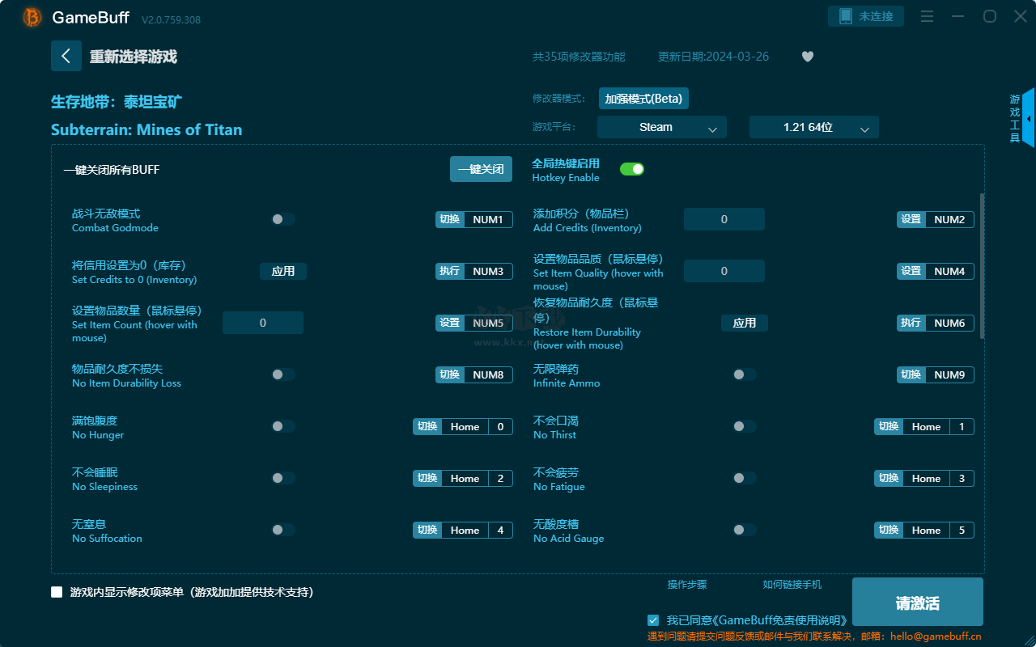Viewport: 1036px width, 647px height.
Task: Click the NUM3 hotkey box
Action: click(488, 271)
